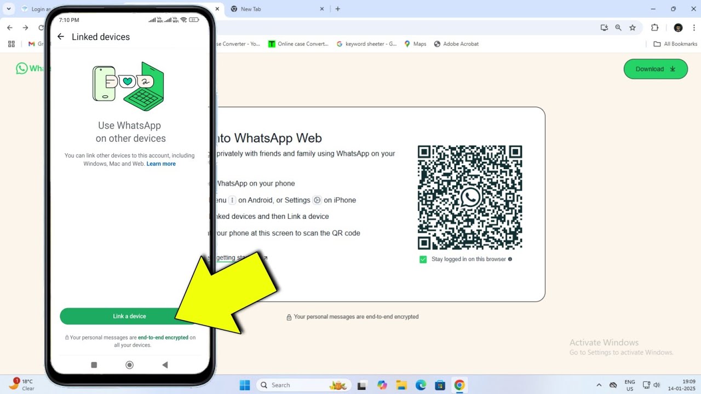Open the keyword sheeter bookmark
The height and width of the screenshot is (394, 701).
click(366, 44)
